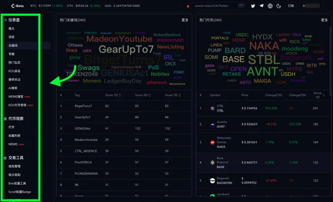Click the red flame trending icon
Viewport: 333px width, 202px height.
[x=188, y=6]
